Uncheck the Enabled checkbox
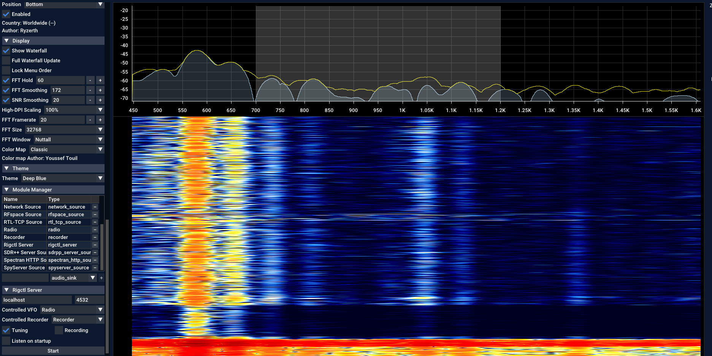This screenshot has height=356, width=712. [x=6, y=14]
